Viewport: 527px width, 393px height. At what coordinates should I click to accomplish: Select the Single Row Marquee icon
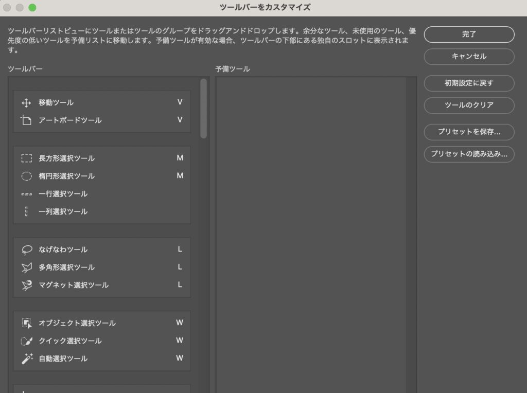(26, 194)
